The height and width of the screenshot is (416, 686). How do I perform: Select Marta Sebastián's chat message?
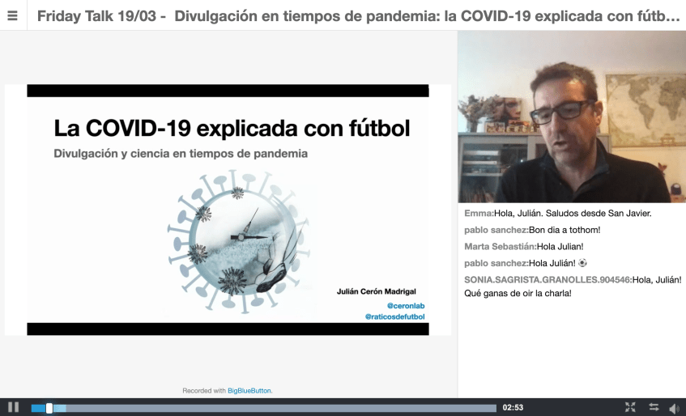[x=523, y=246]
